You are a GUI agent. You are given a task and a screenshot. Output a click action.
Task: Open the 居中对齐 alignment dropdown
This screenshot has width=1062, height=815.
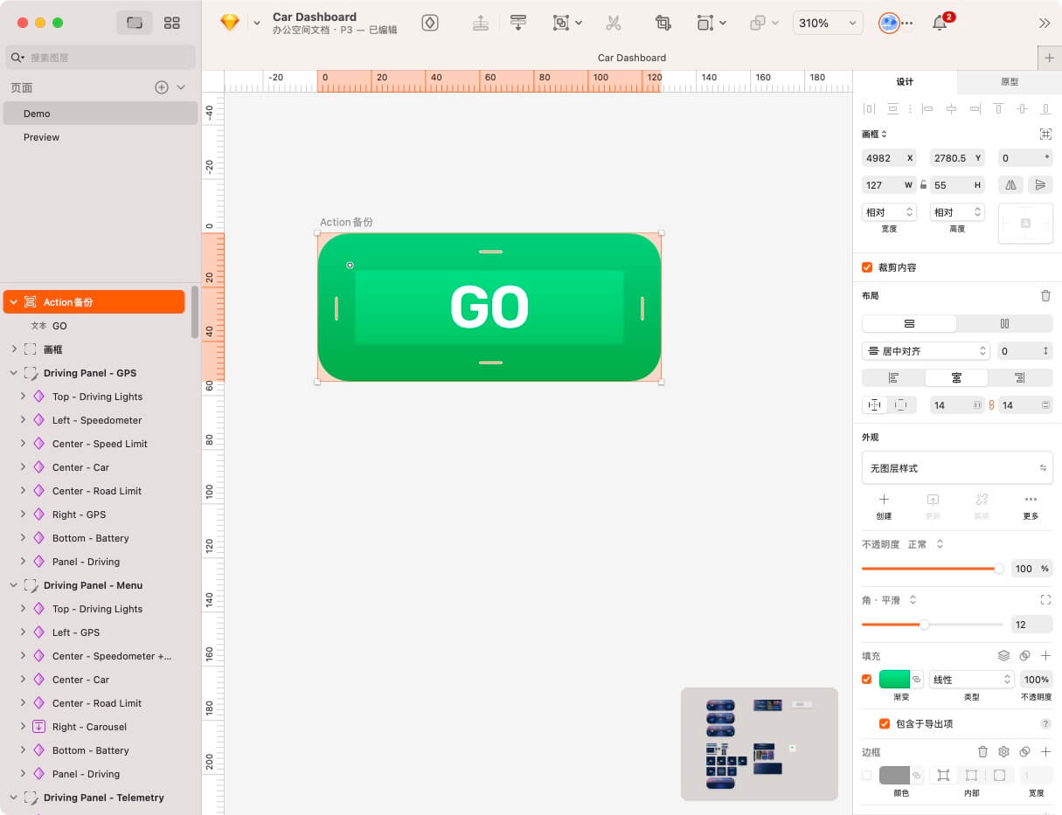point(925,351)
